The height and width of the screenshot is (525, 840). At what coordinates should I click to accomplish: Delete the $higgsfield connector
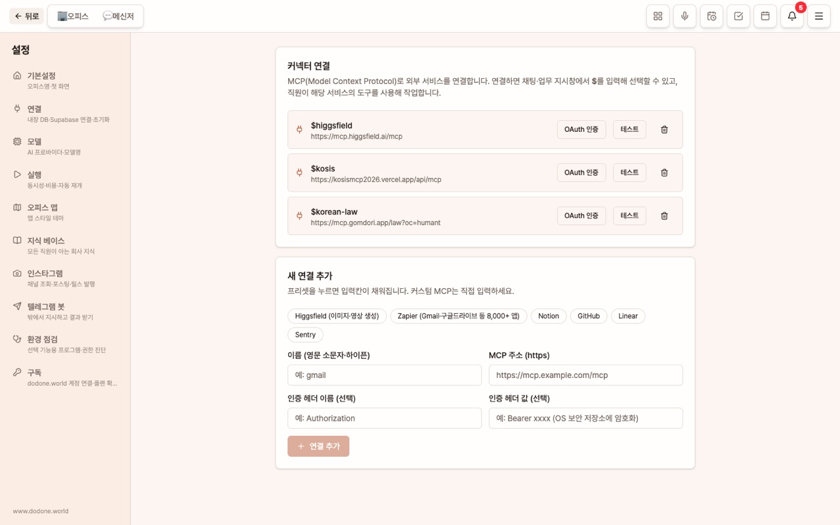click(664, 130)
